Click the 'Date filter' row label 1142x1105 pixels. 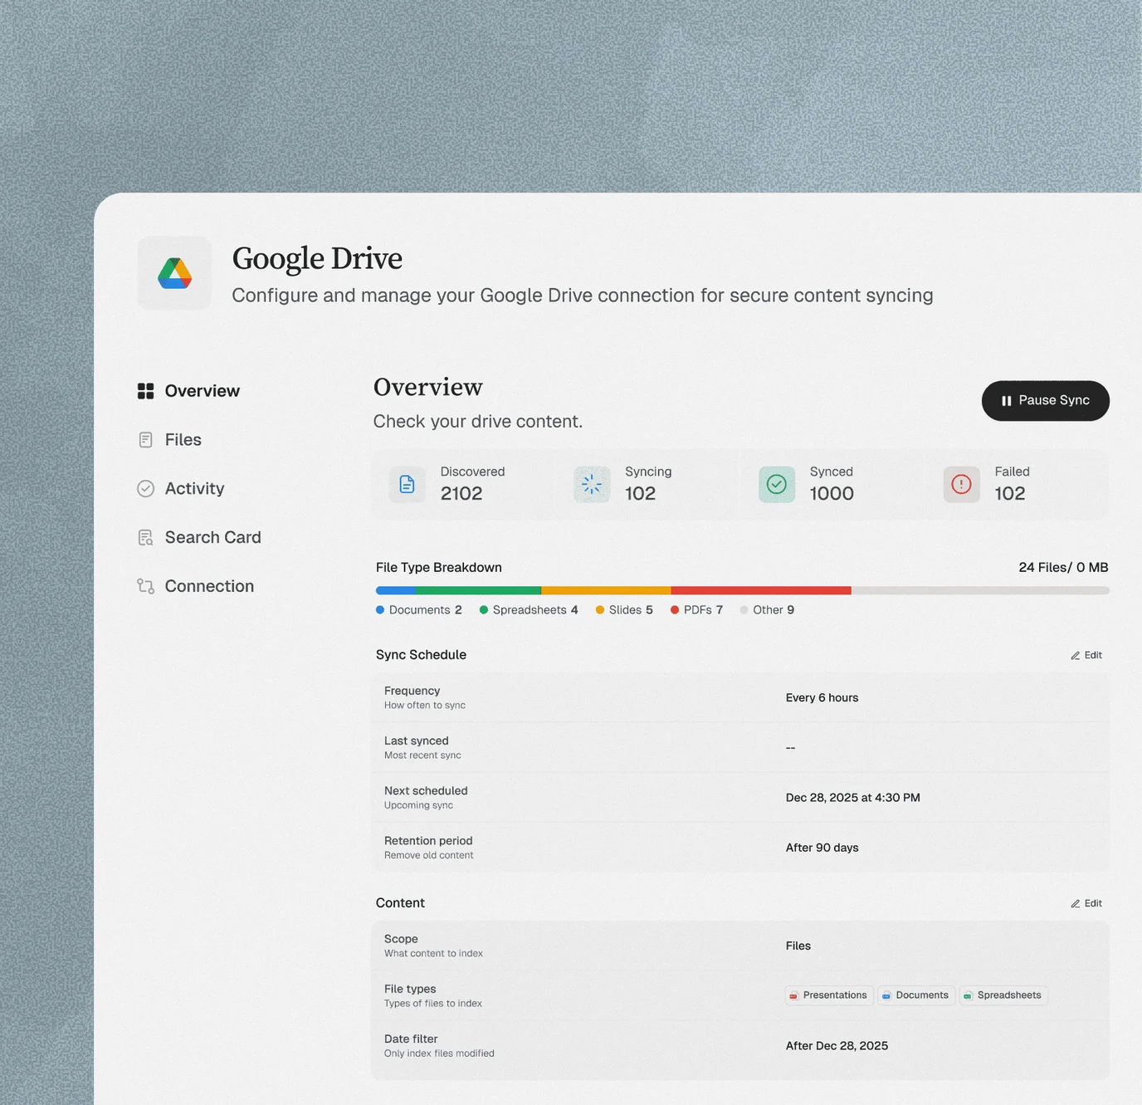[x=411, y=1039]
